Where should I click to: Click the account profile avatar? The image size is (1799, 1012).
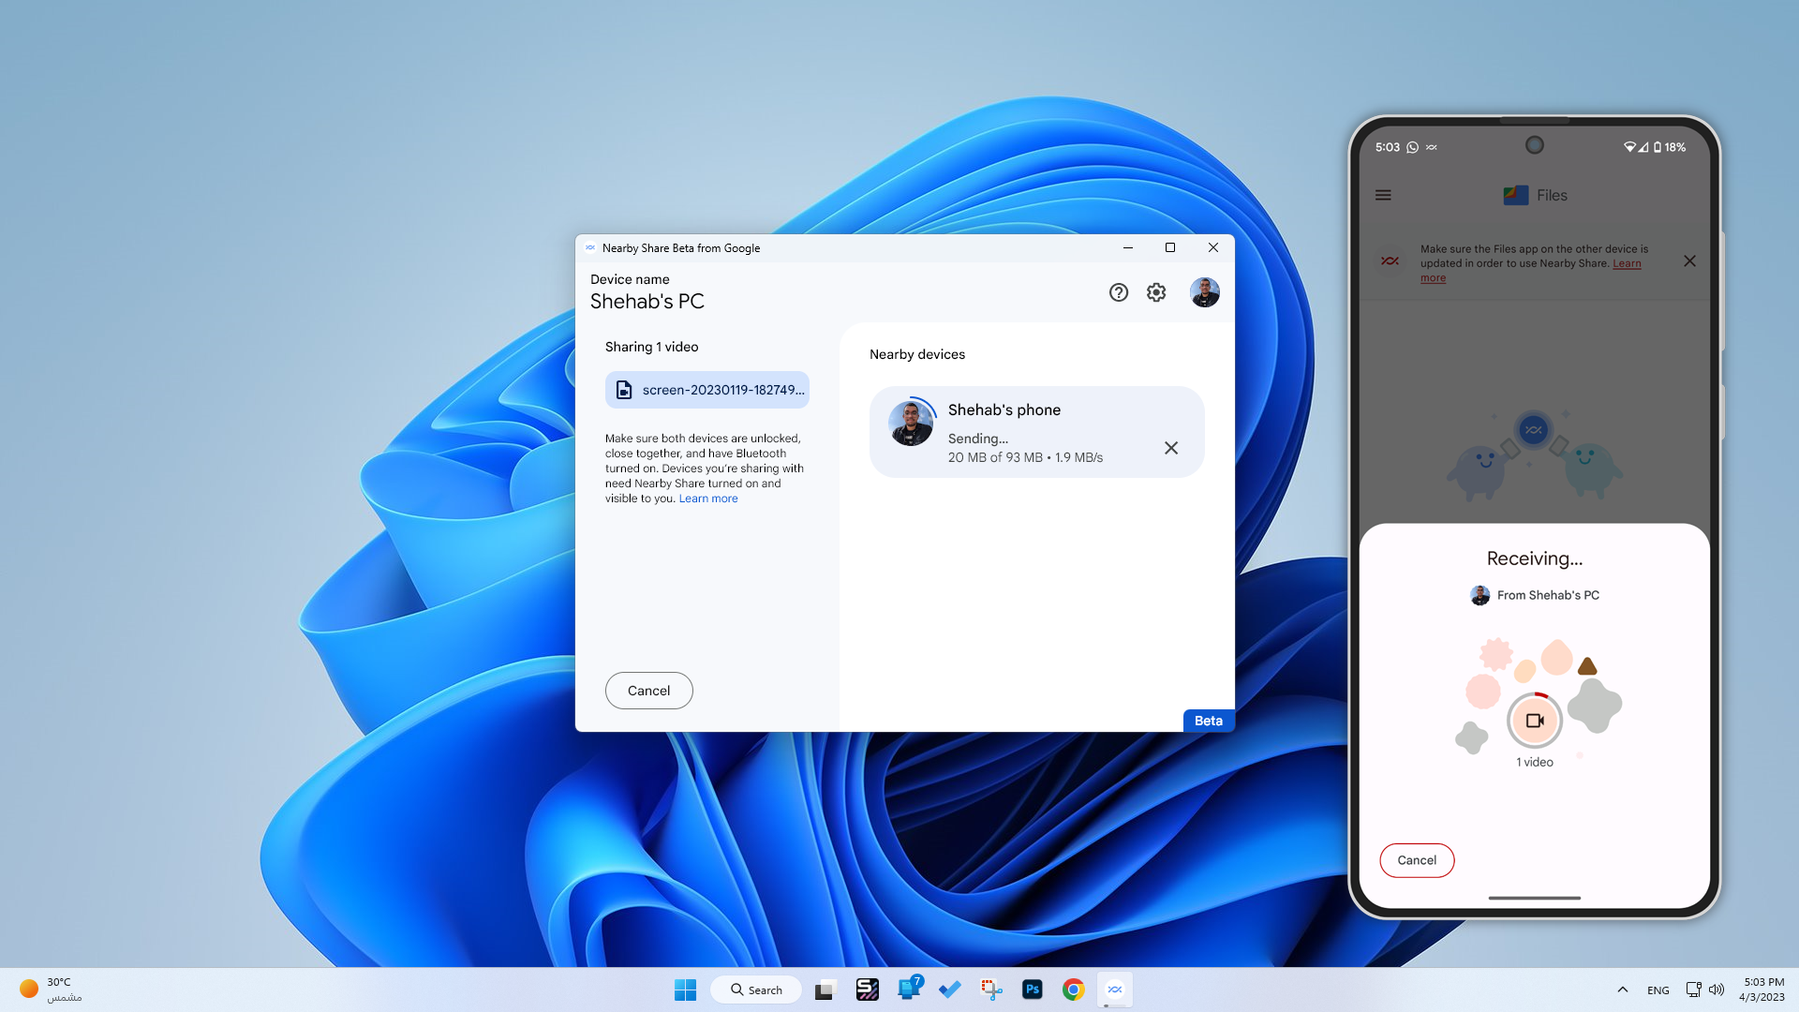(x=1204, y=292)
